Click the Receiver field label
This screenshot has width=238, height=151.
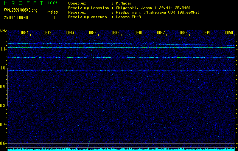coord(77,12)
